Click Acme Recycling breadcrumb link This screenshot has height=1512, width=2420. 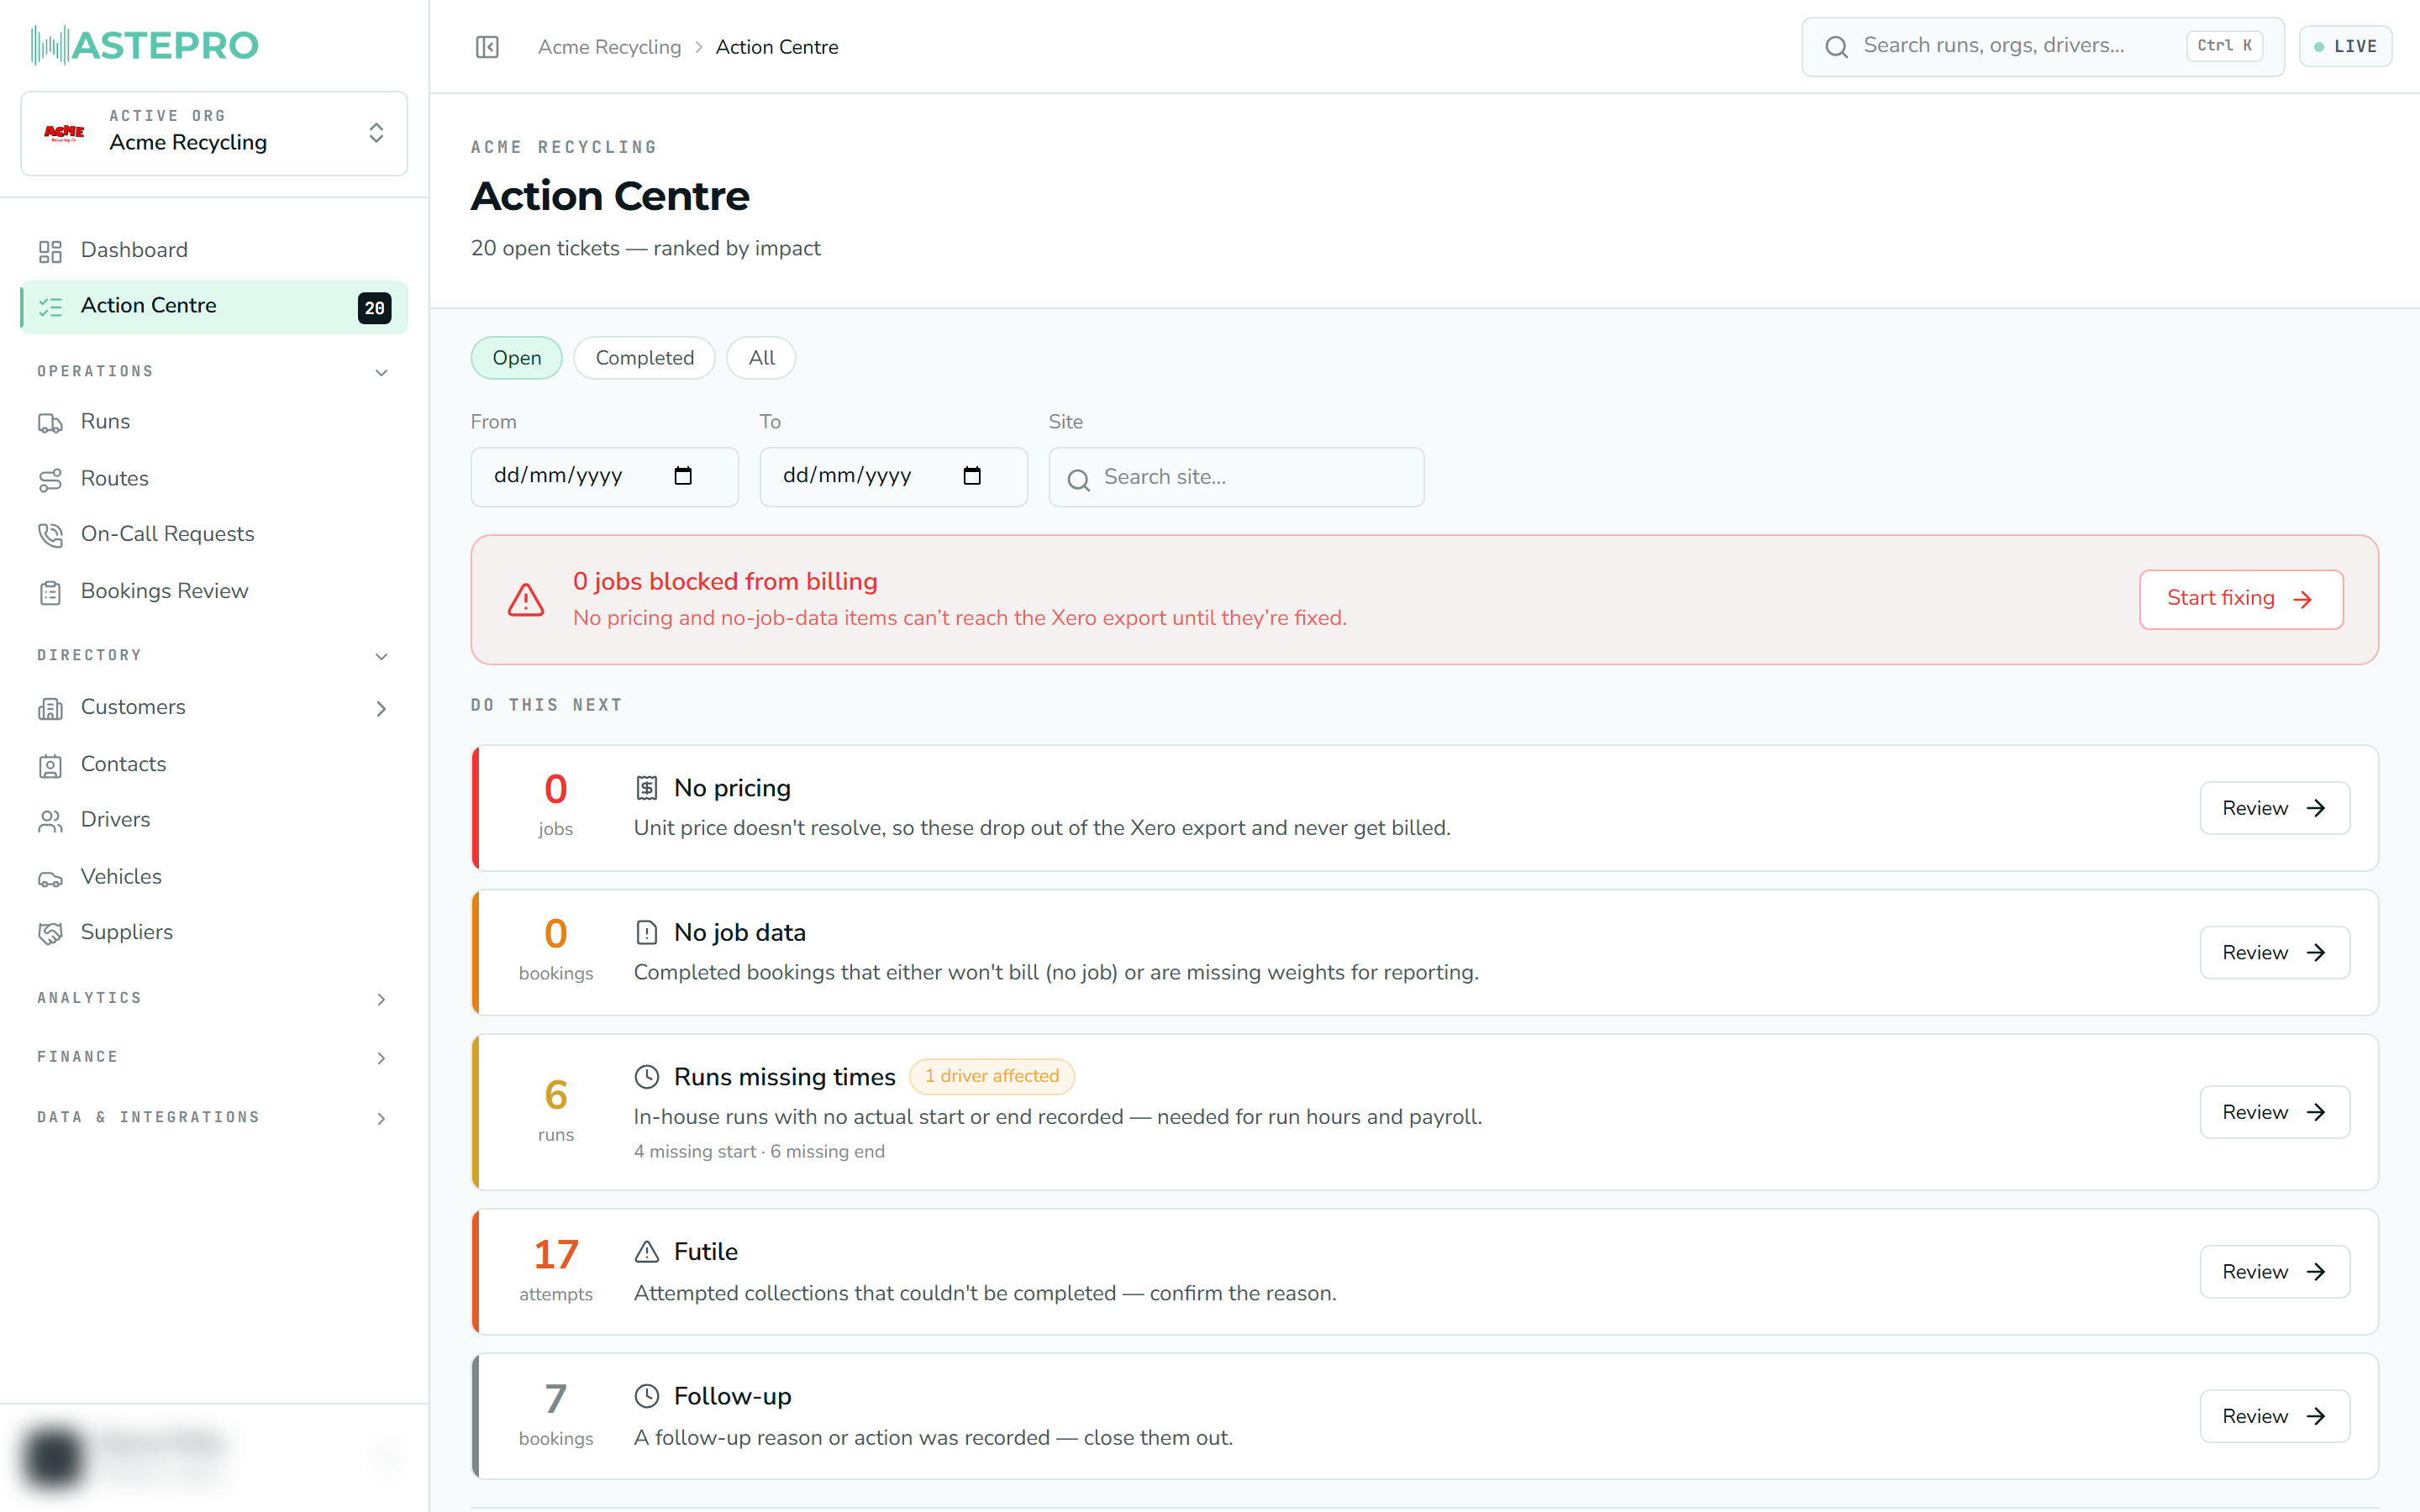coord(609,47)
